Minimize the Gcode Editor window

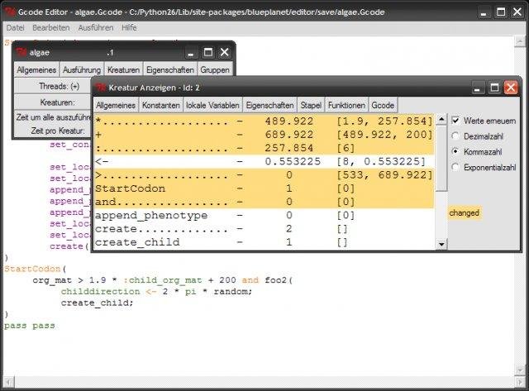pyautogui.click(x=484, y=13)
